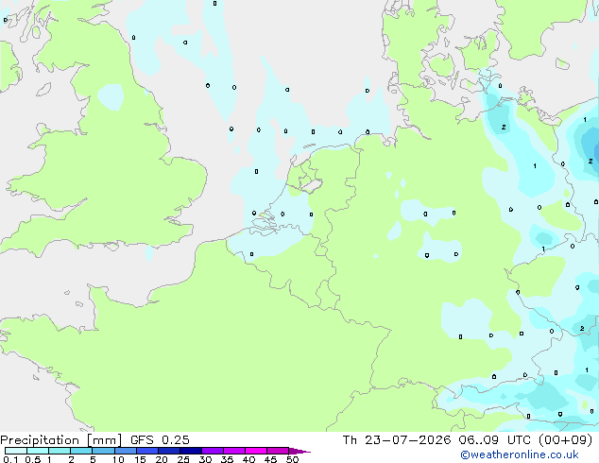Click the 30–35 mm purple legend swatch
The width and height of the screenshot is (599, 463).
coord(213,451)
